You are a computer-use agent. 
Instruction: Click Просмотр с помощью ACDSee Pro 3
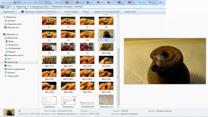(40, 12)
